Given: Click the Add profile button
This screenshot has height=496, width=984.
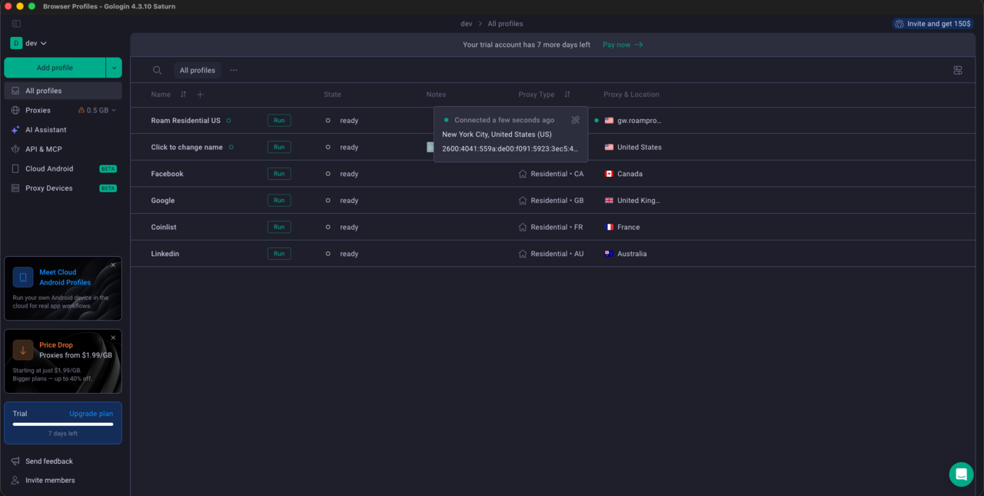Looking at the screenshot, I should point(55,68).
